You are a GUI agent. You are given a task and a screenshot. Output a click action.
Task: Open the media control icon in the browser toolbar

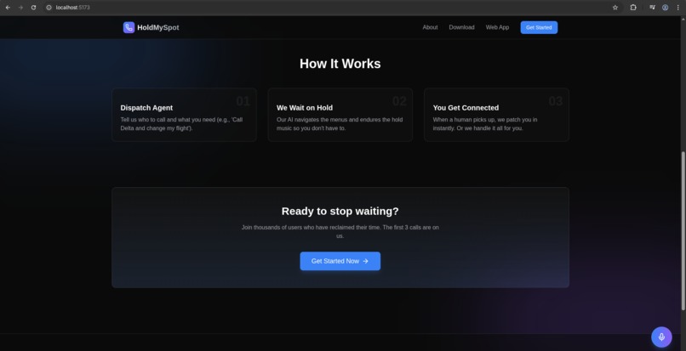tap(652, 8)
